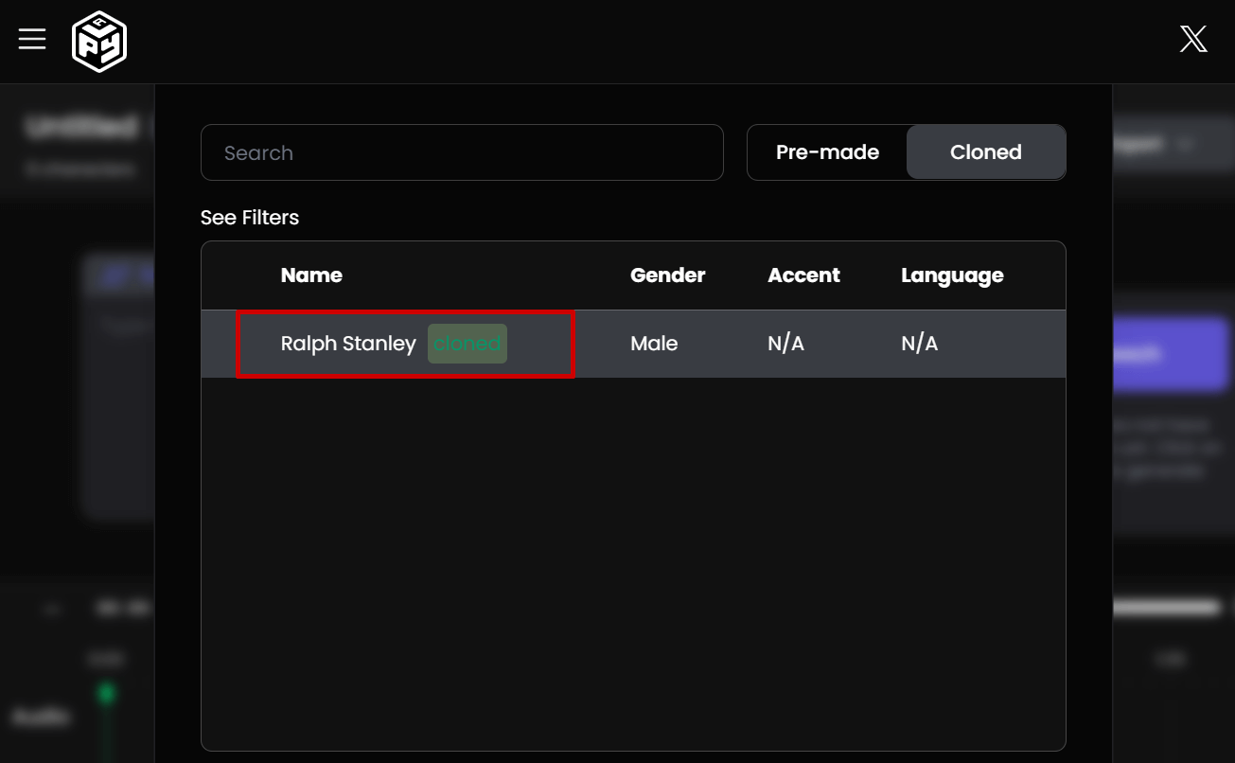This screenshot has height=763, width=1235.
Task: Click the green cloned badge
Action: coord(467,344)
